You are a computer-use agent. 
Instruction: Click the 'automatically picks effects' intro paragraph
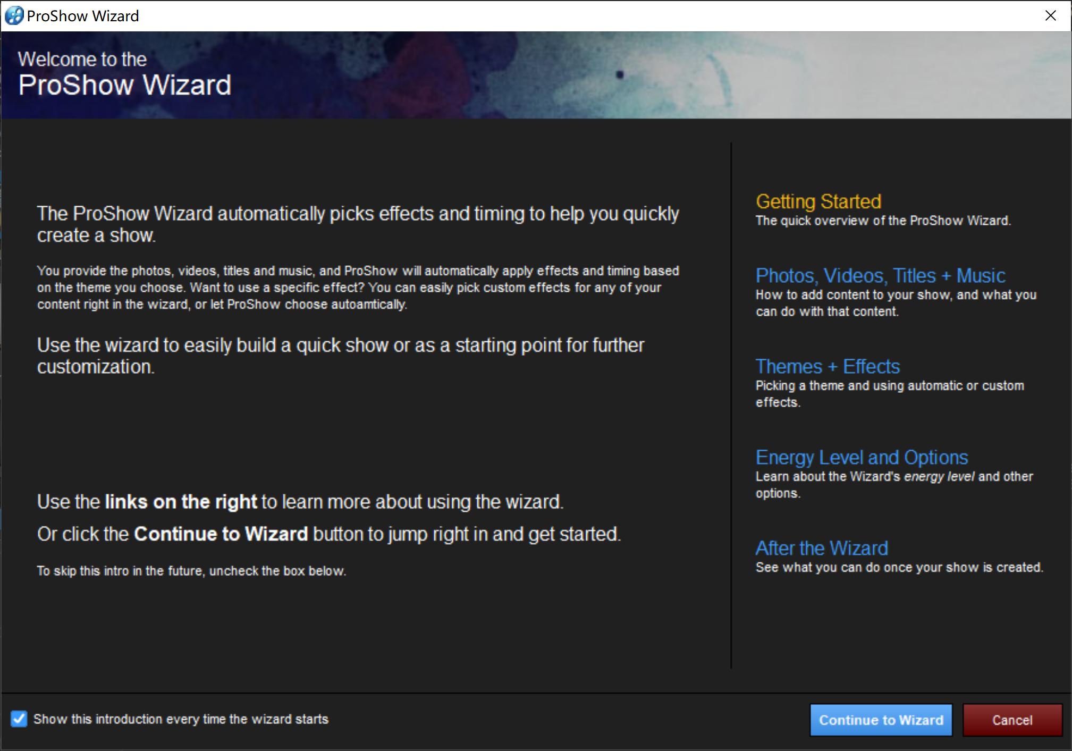[x=358, y=224]
